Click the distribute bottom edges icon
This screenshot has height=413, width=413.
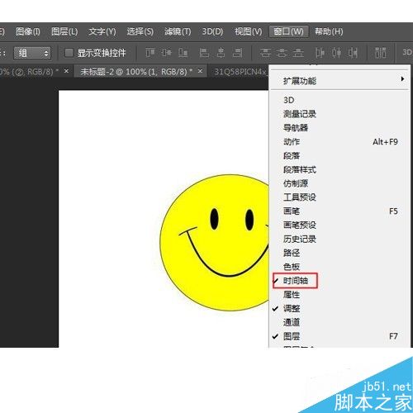tap(298, 52)
